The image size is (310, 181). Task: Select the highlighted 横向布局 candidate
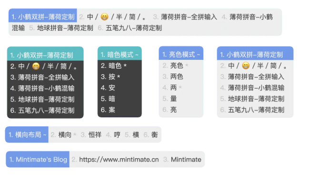pyautogui.click(x=27, y=134)
